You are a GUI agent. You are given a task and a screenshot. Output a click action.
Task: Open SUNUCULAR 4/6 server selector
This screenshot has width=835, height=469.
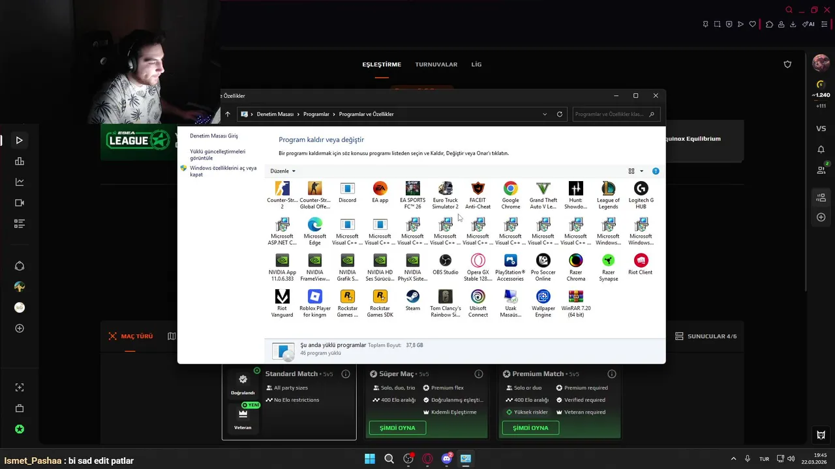(x=706, y=336)
